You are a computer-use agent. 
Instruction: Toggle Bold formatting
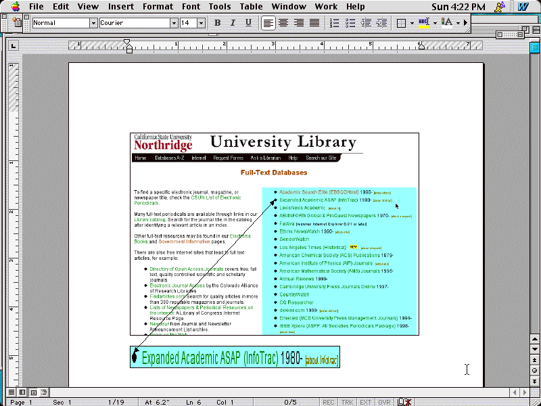pos(217,23)
